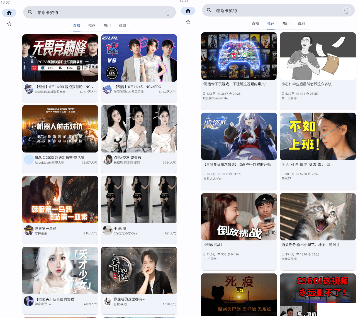Open favorites star icon in right window
358x318 pixels.
point(188,22)
